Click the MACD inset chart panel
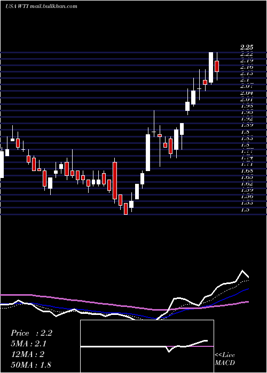 [147, 346]
